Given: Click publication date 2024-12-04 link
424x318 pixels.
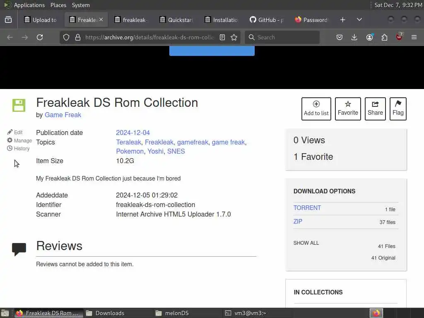Looking at the screenshot, I should tap(133, 133).
